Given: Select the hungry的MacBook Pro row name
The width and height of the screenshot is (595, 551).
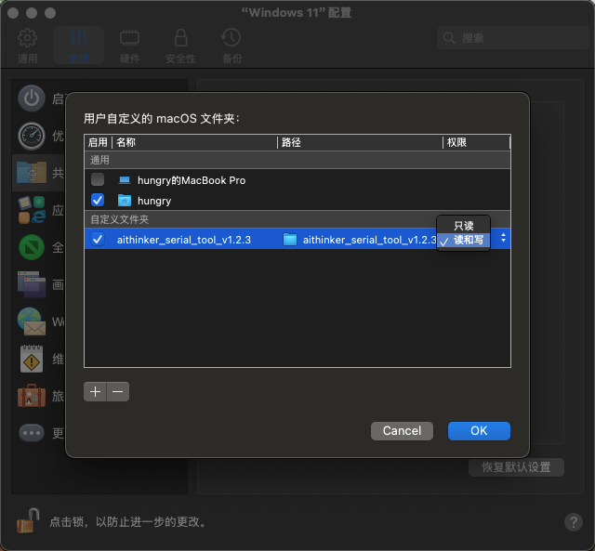Looking at the screenshot, I should click(192, 180).
